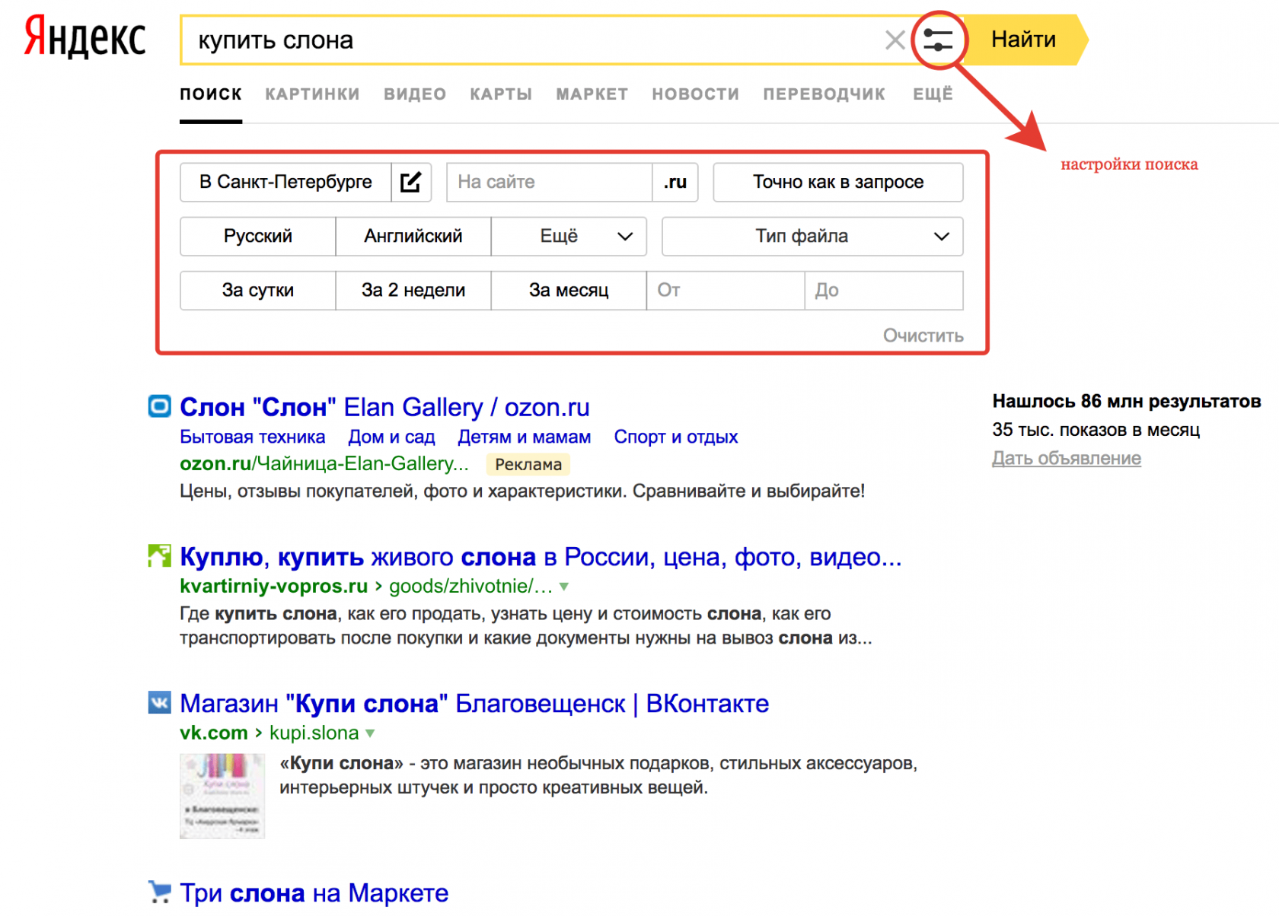Expand arrow next to goods/zhivotnie path

point(564,587)
